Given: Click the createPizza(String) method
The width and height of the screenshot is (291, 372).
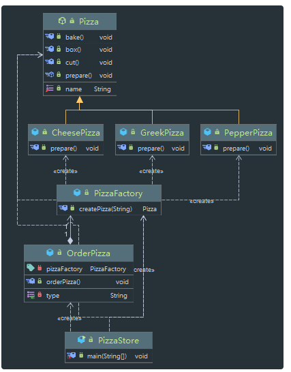Looking at the screenshot, I should pyautogui.click(x=106, y=209).
